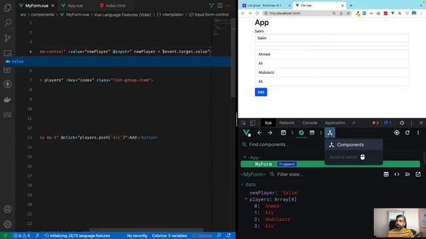426x239 pixels.
Task: Switch to the Network DevTools tab
Action: tap(287, 123)
